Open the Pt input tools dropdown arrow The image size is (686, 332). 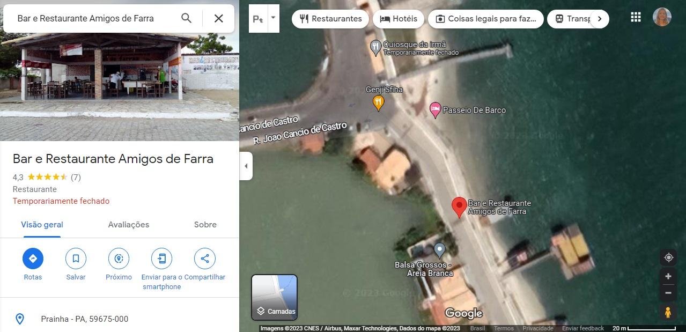pos(273,18)
